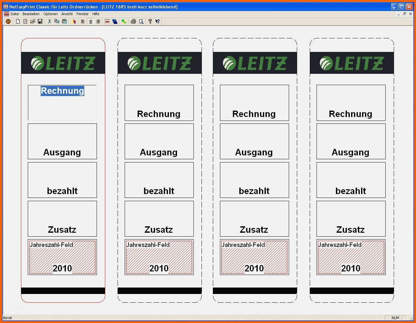Select the Ausgang field on the second label
416x323 pixels.
159,141
